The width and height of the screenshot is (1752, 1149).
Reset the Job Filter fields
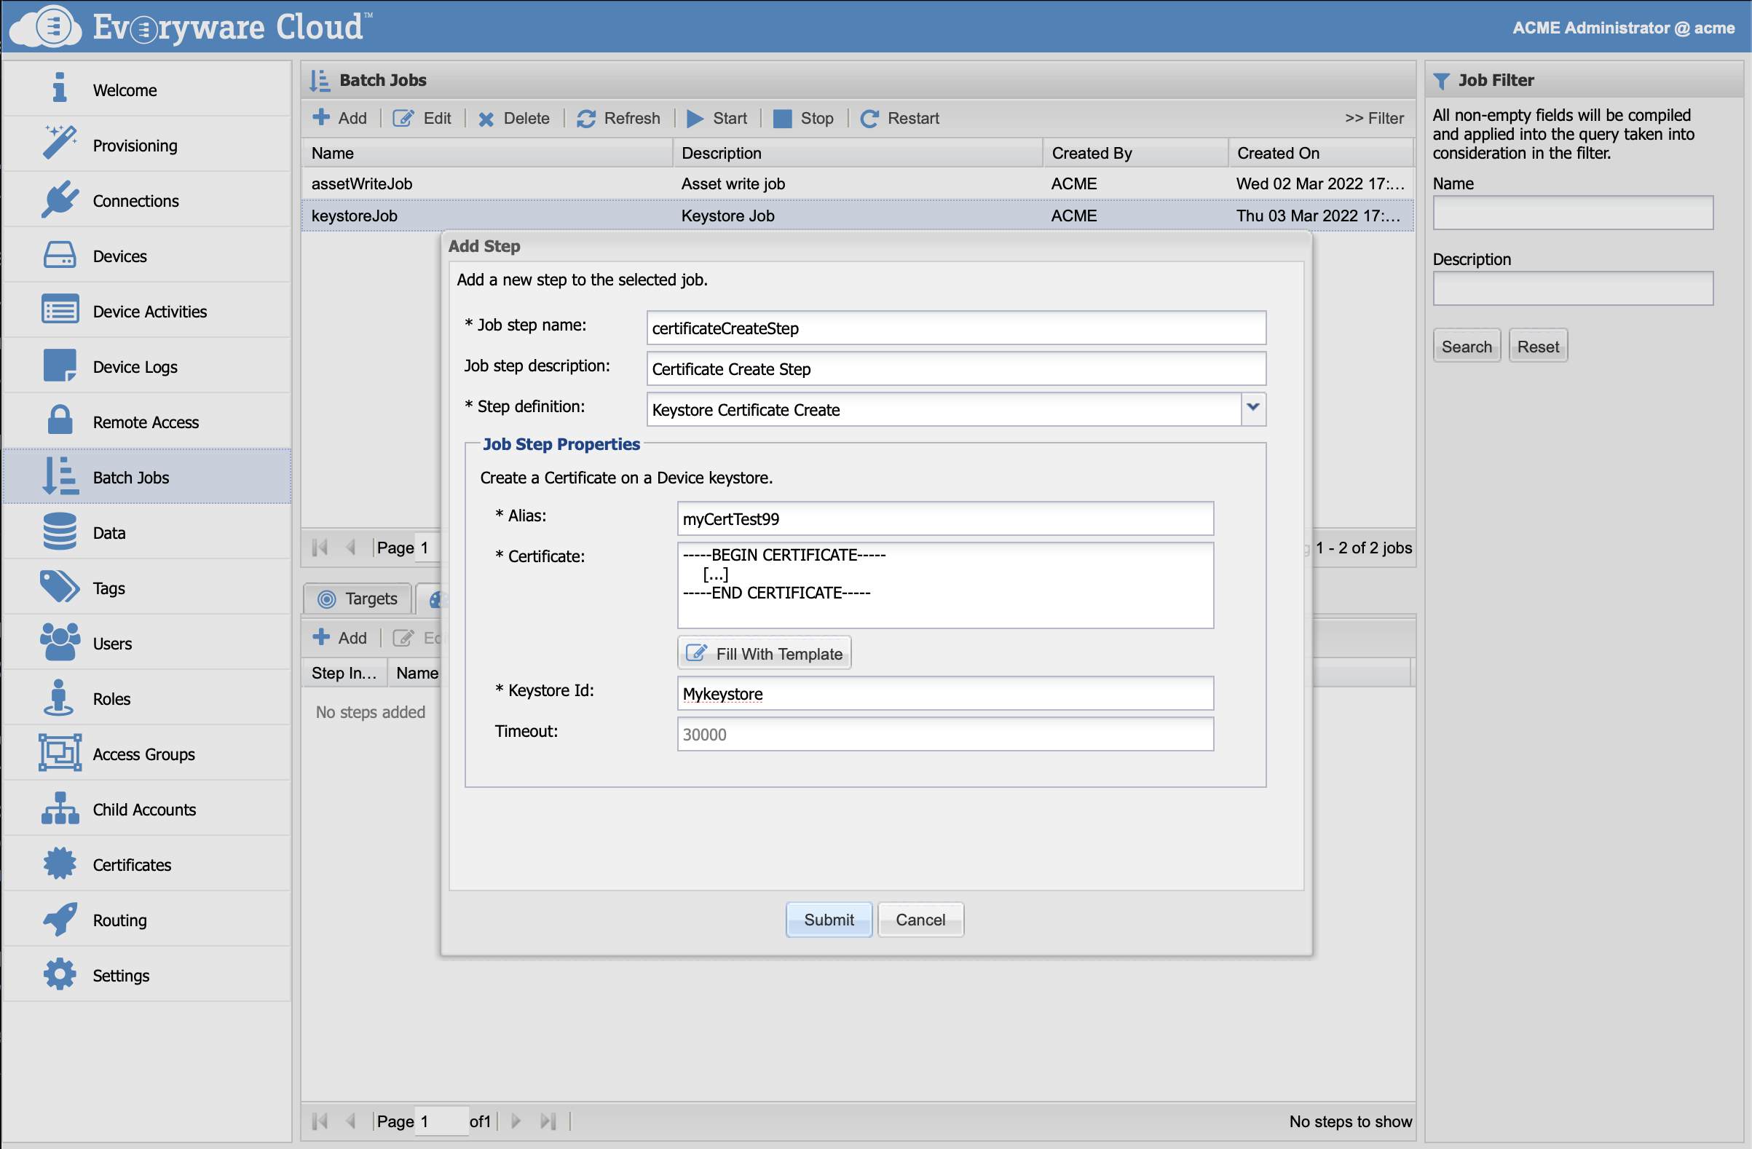[x=1538, y=346]
